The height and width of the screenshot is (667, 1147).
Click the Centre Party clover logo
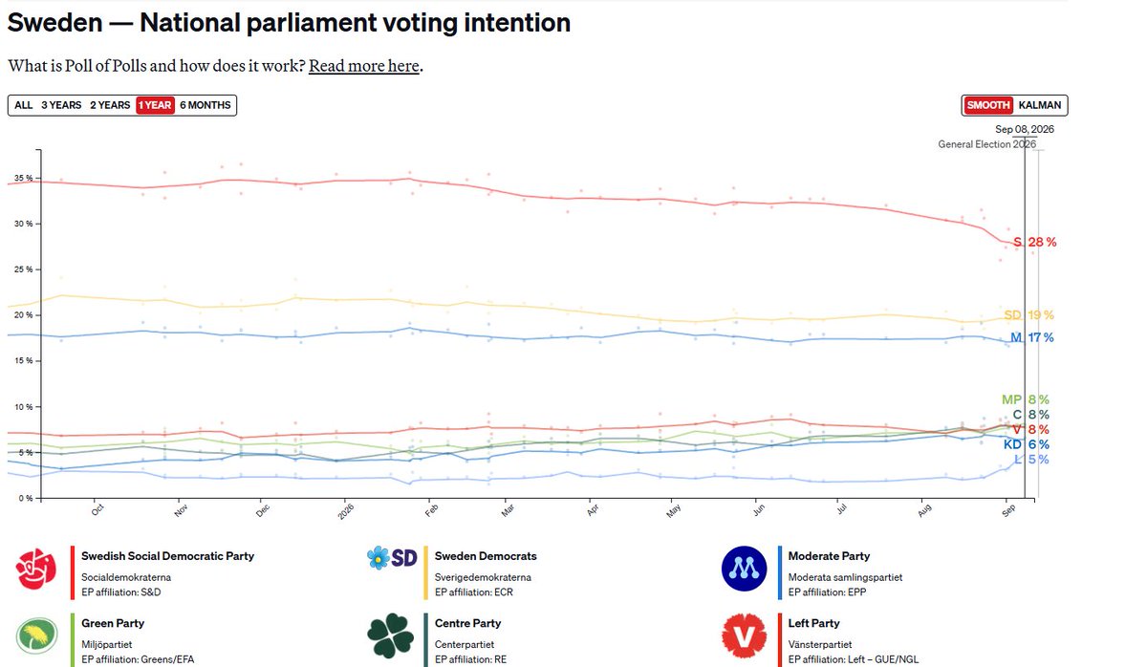391,638
